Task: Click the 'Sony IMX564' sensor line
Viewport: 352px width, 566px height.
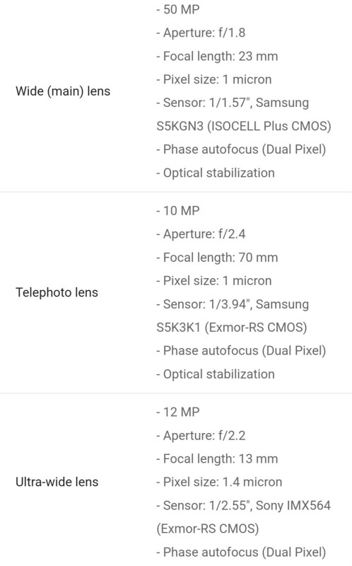Action: (243, 505)
